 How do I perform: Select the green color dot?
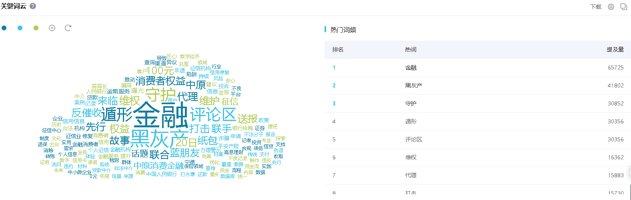click(36, 28)
